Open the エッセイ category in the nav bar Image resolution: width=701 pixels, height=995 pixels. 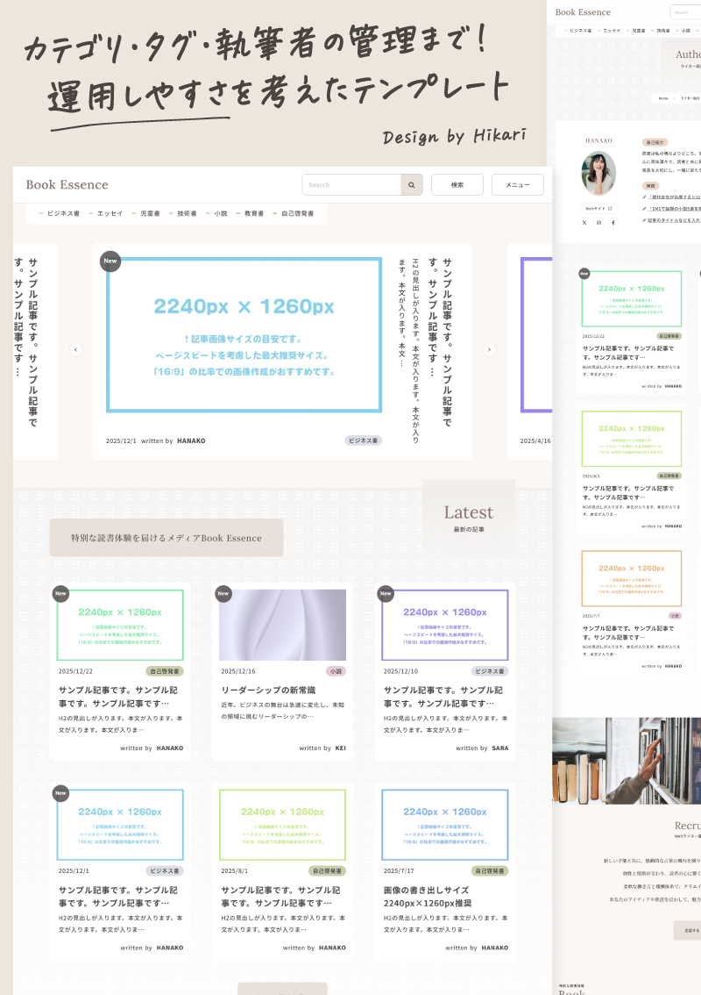109,213
